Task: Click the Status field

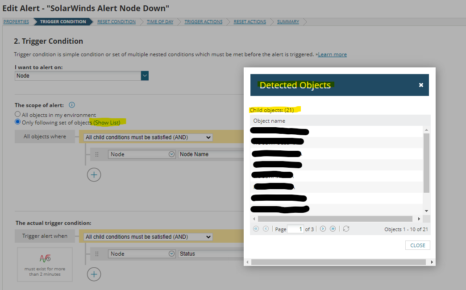Action: tap(211, 254)
